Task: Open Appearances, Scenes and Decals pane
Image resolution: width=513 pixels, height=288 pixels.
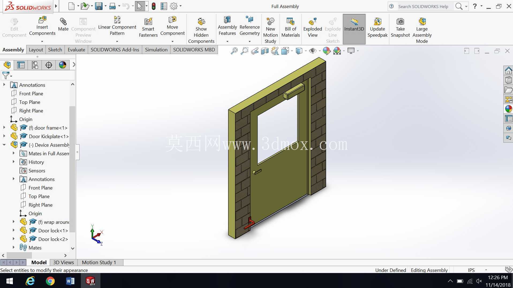Action: [508, 109]
